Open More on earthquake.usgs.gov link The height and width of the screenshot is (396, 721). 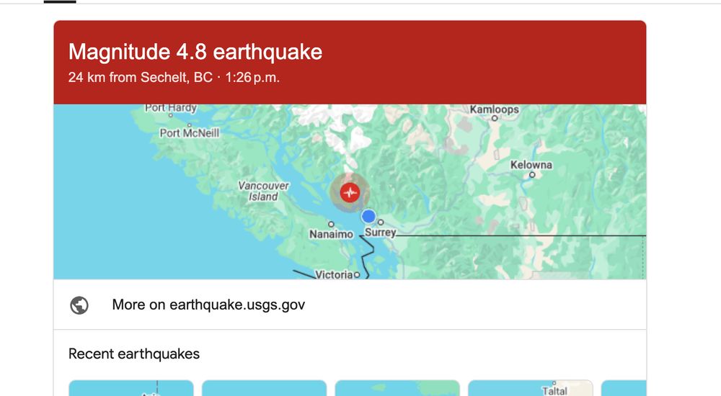point(208,305)
